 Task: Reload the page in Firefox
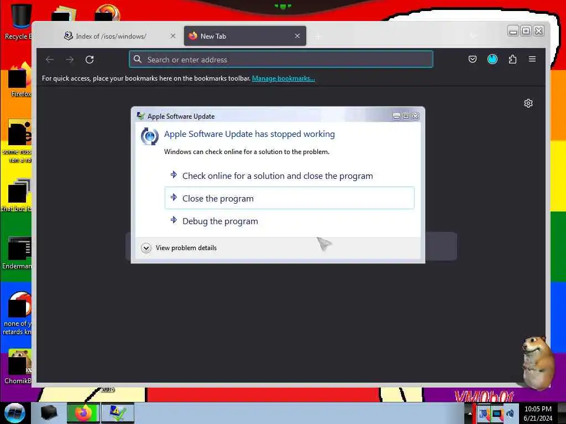[90, 60]
